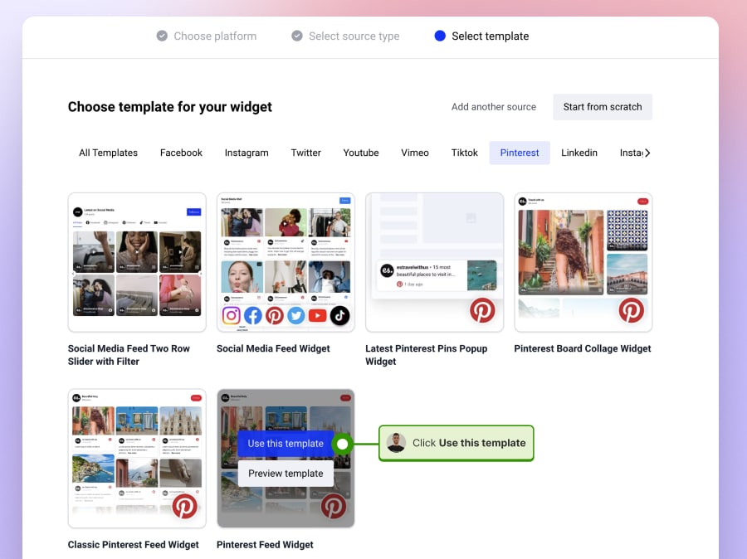The height and width of the screenshot is (559, 747).
Task: Click Pinterest icon in Social Media Feed Widget
Action: pos(275,316)
